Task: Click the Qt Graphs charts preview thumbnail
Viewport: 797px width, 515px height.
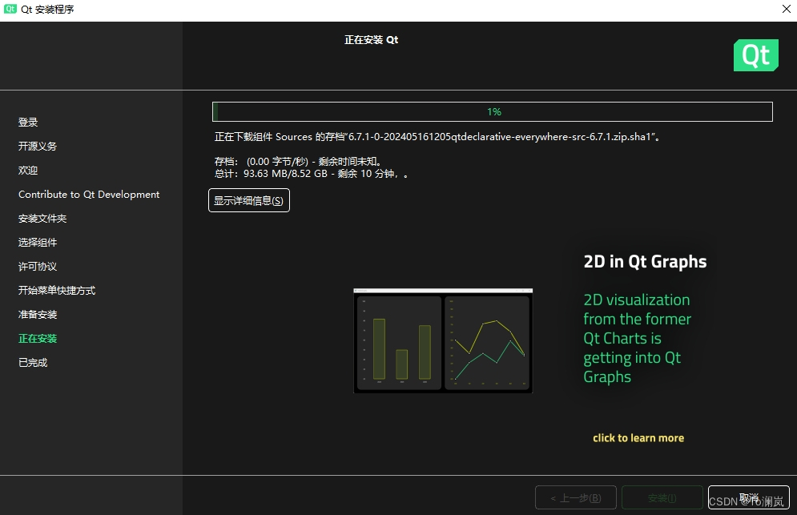Action: point(443,340)
